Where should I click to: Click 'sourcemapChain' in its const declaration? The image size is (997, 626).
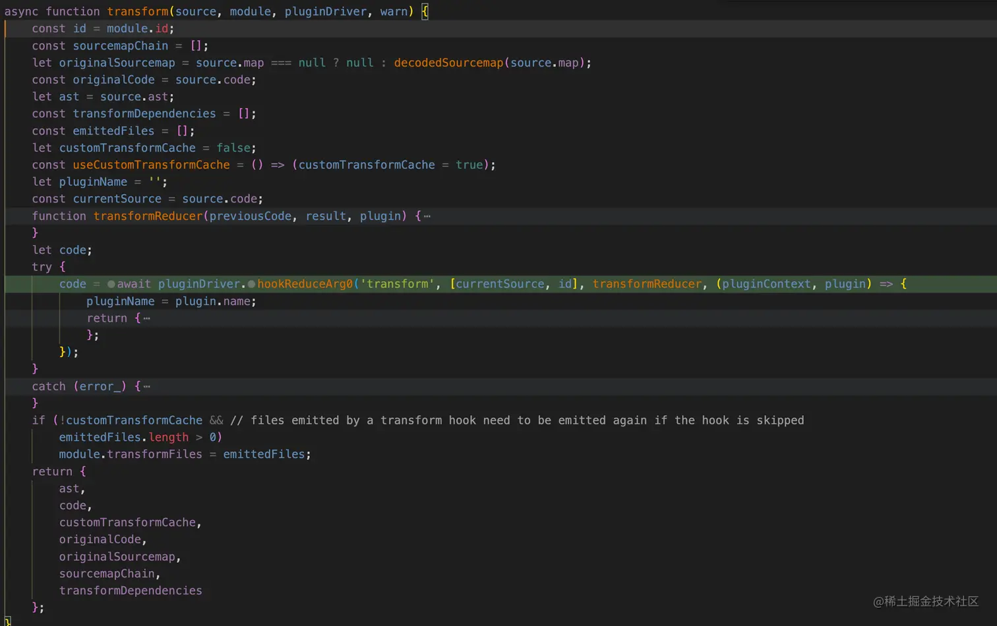pyautogui.click(x=121, y=45)
